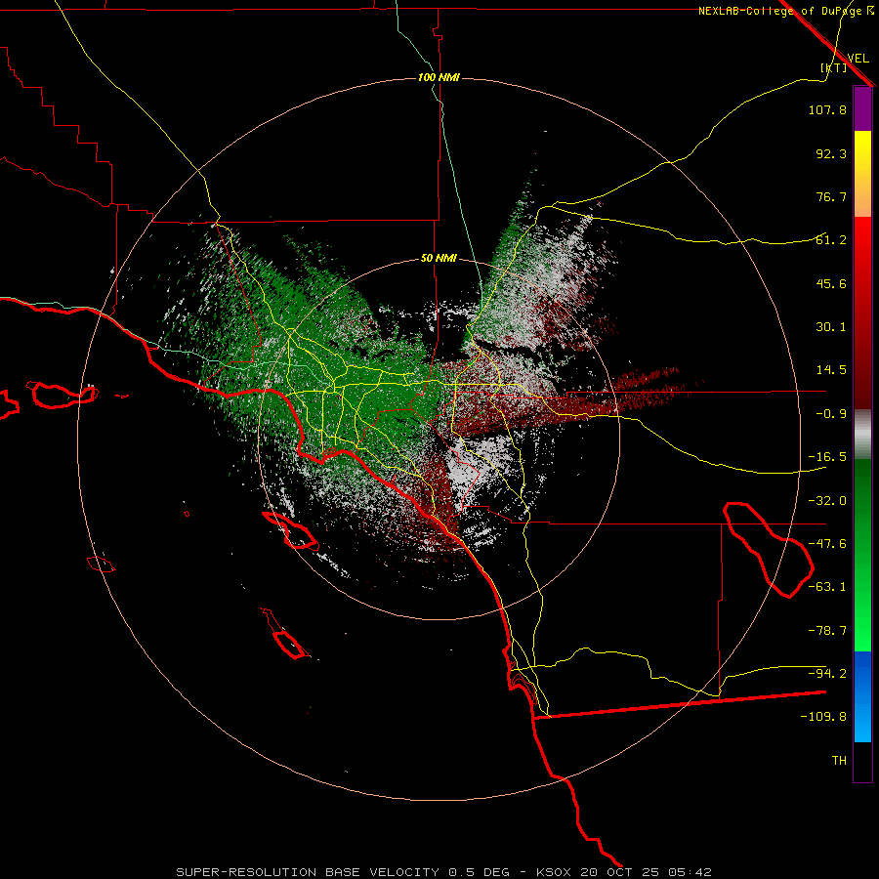879x879 pixels.
Task: Click the purple segment of velocity color bar
Action: (x=862, y=109)
